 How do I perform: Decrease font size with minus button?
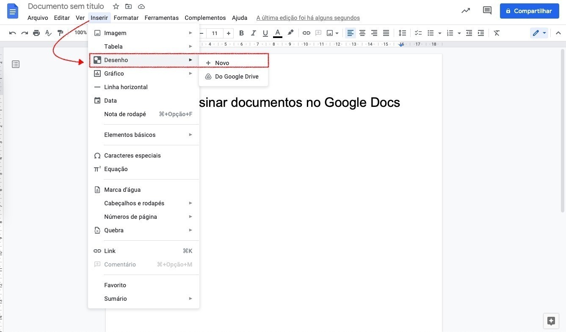pyautogui.click(x=202, y=33)
